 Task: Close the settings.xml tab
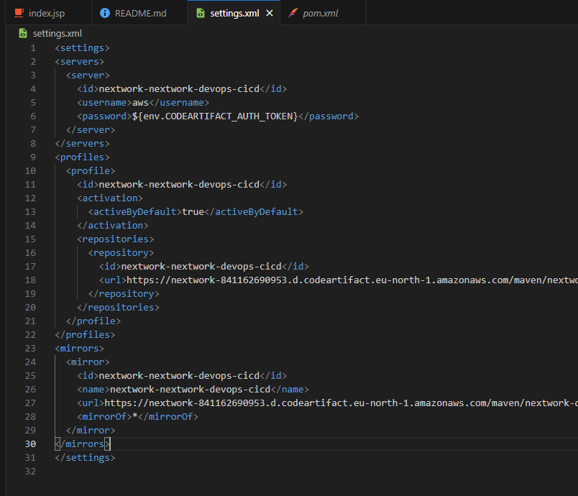(271, 12)
